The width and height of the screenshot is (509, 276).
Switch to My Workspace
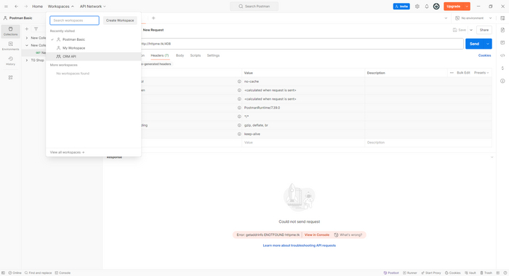(94, 48)
